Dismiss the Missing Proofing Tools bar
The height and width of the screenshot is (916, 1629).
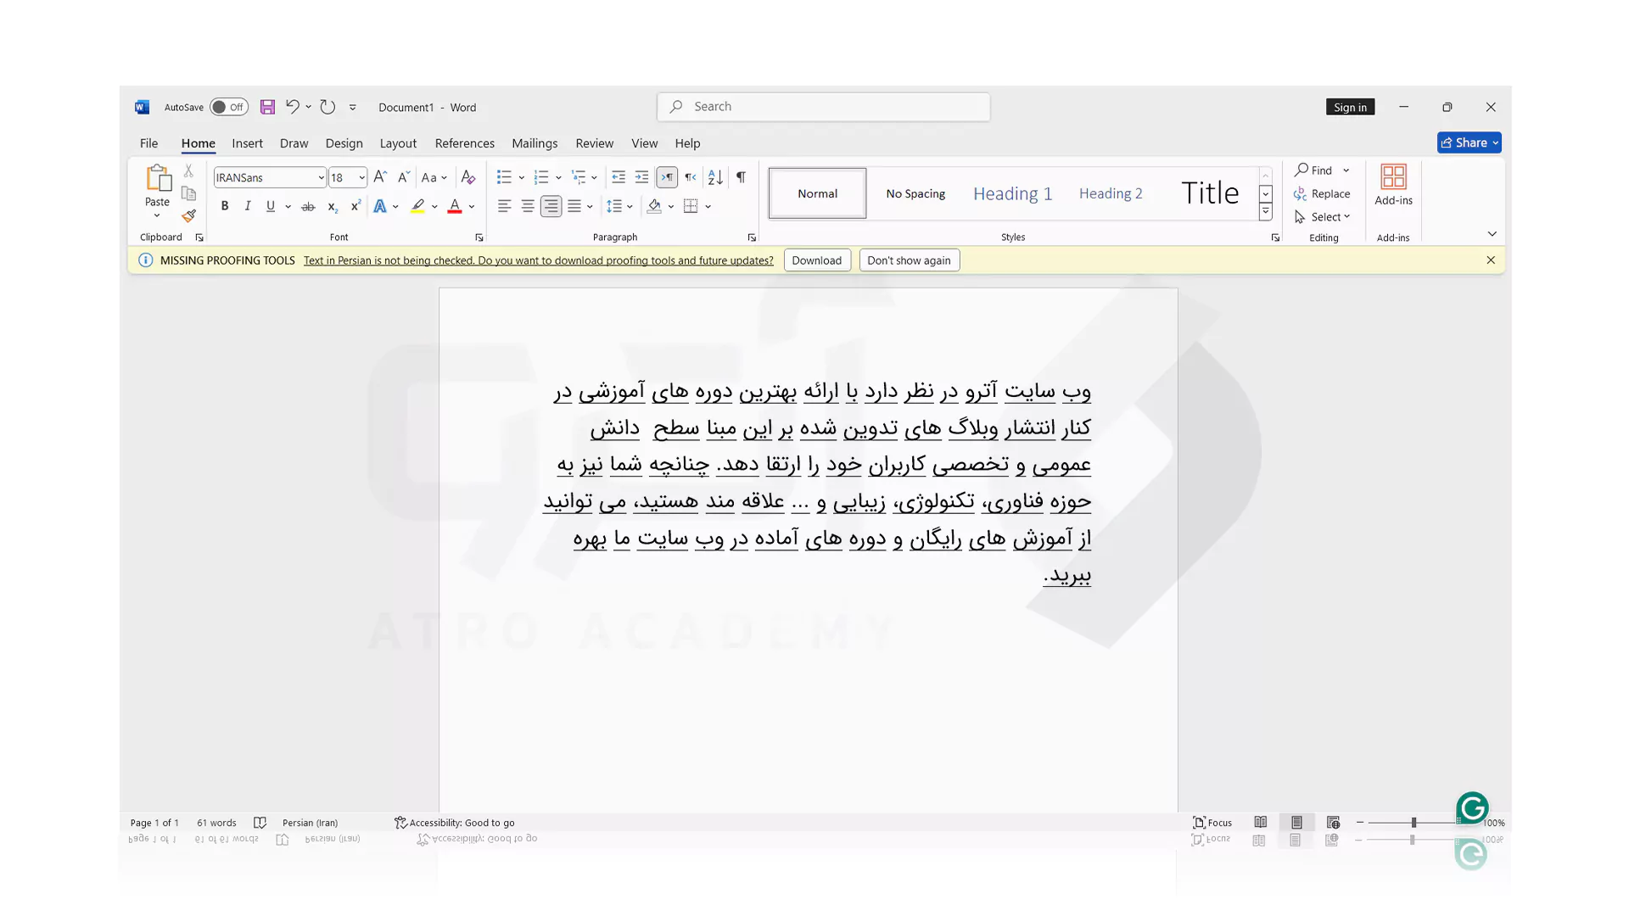pos(1491,260)
